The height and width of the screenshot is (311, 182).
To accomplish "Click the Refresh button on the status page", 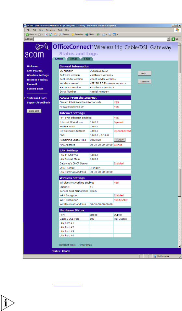I will (x=144, y=81).
